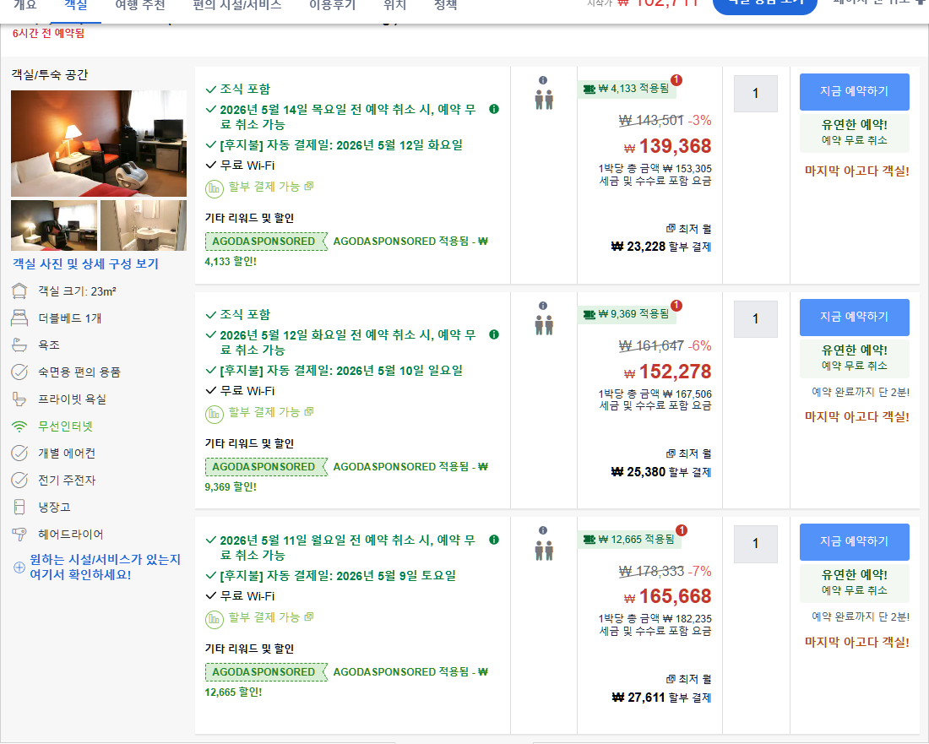Open 할부 결제 가능 link in first offer
929x744 pixels.
point(271,187)
